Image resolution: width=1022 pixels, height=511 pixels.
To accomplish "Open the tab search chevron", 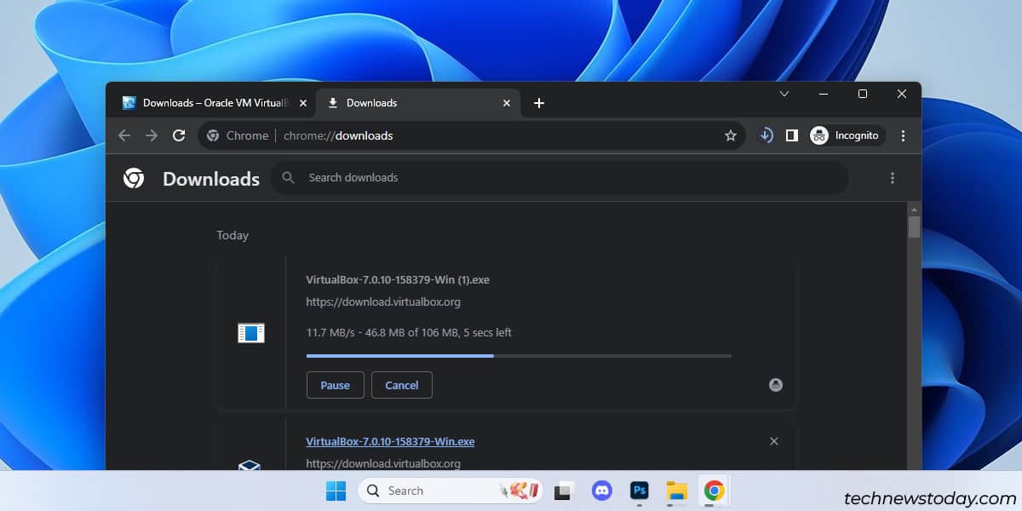I will (x=784, y=94).
